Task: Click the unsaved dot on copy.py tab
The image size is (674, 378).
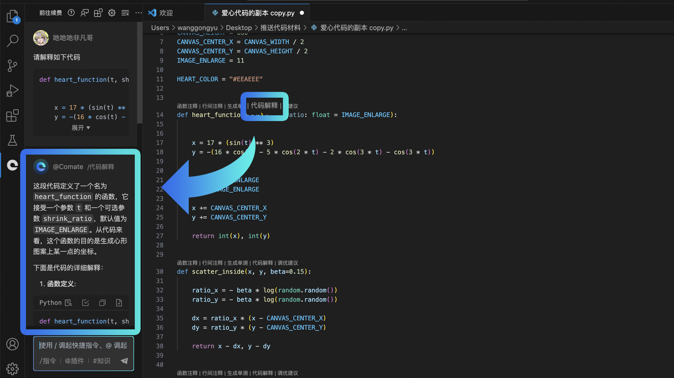Action: (302, 13)
